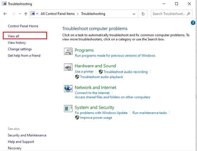This screenshot has height=151, width=197.
Task: Click Troubleshooting breadcrumb in address bar
Action: (x=93, y=14)
